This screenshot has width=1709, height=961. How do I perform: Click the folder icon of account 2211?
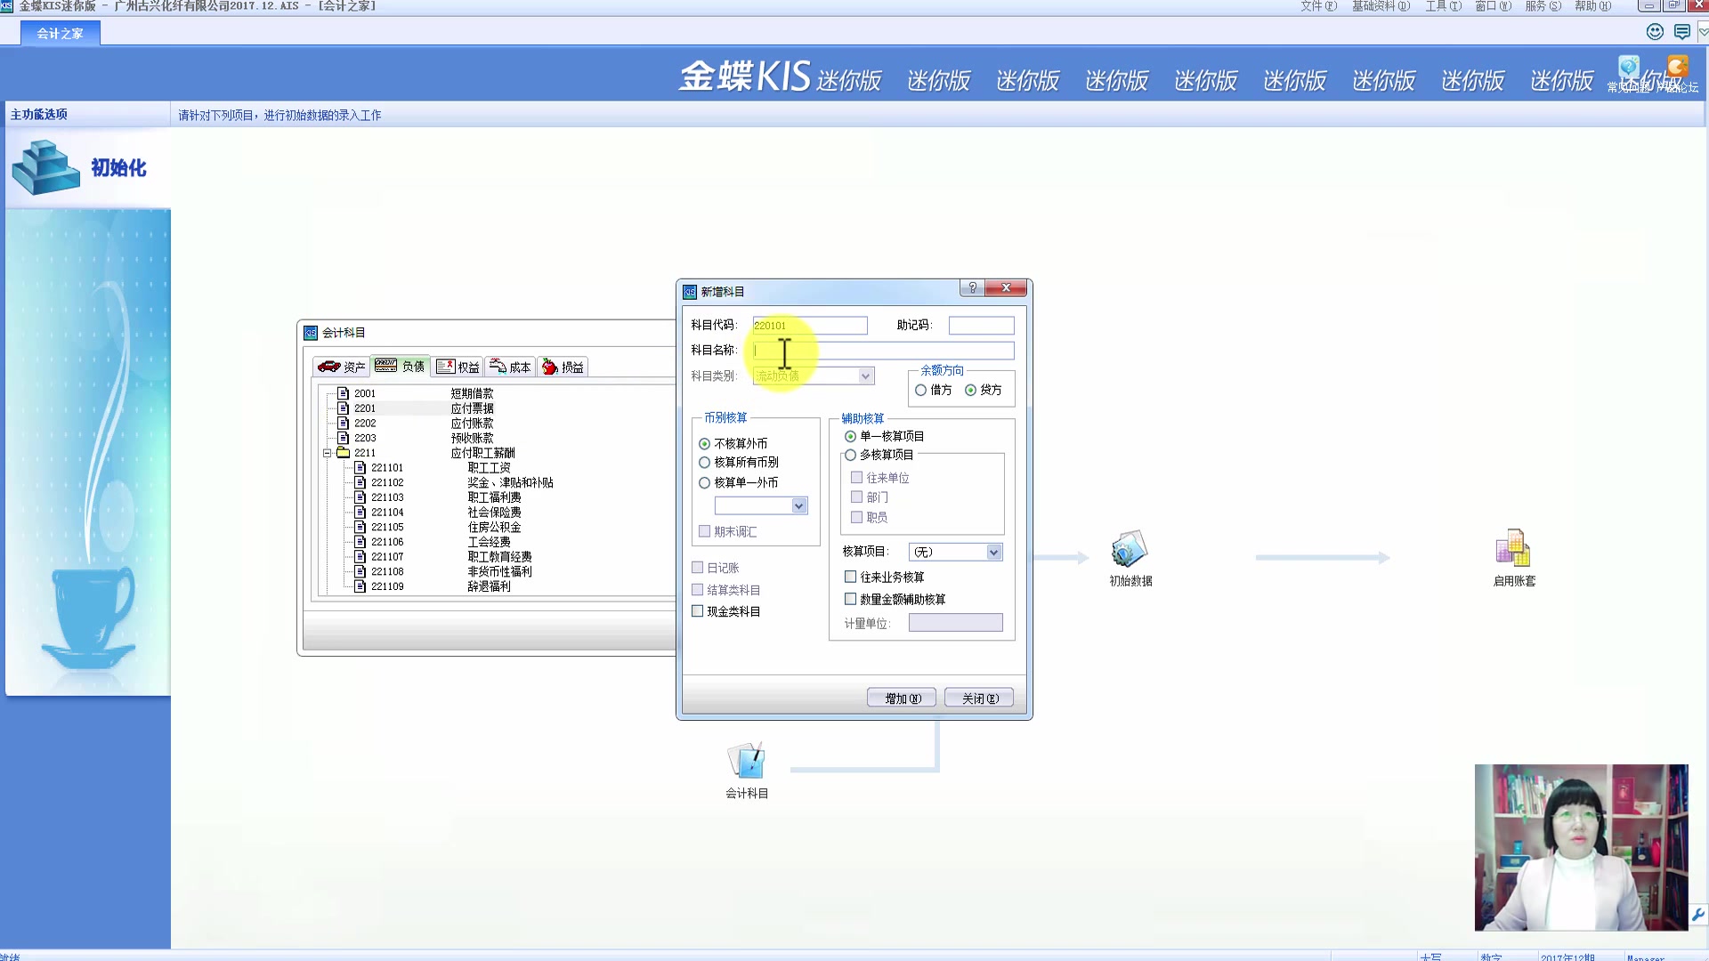tap(343, 453)
